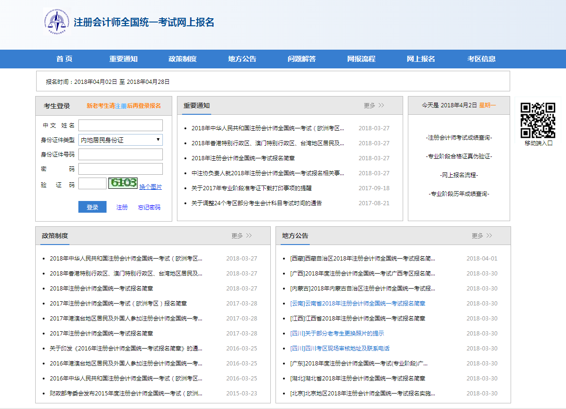Click the 验证码 captcha input box
The height and width of the screenshot is (409, 566).
[91, 183]
